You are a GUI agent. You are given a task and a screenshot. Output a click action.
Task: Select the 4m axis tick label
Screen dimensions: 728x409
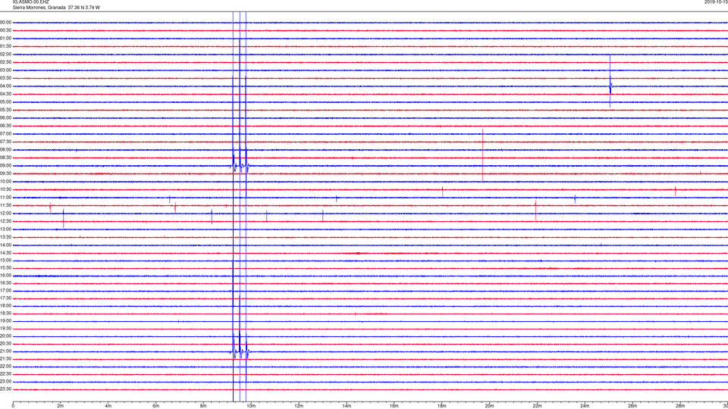(108, 406)
